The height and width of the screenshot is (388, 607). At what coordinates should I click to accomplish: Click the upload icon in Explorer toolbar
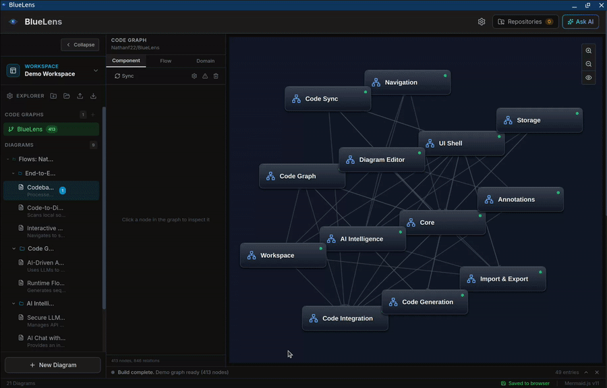(80, 96)
